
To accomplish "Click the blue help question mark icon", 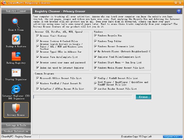I will (x=179, y=11).
